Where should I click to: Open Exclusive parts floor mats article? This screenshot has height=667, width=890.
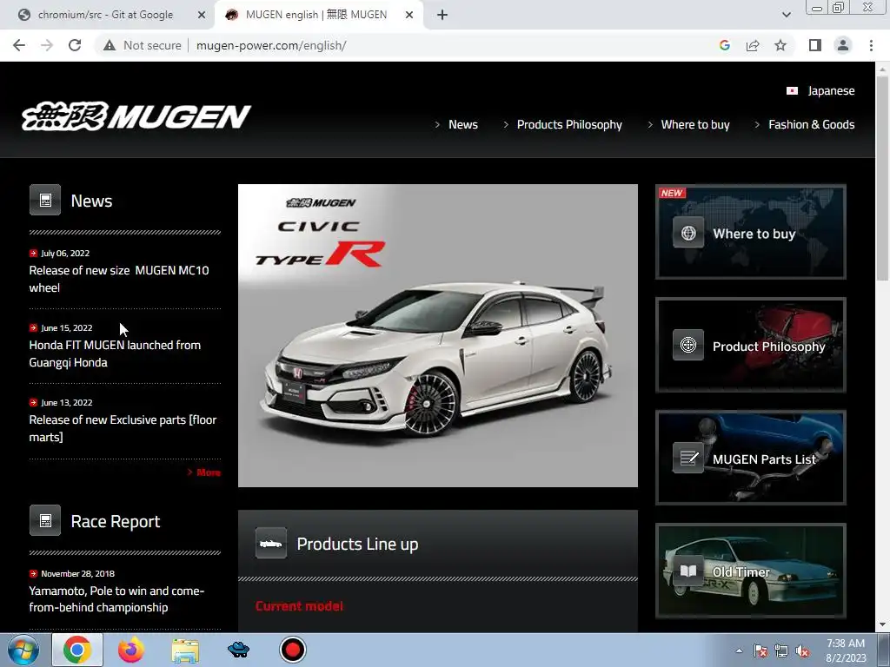pos(123,428)
